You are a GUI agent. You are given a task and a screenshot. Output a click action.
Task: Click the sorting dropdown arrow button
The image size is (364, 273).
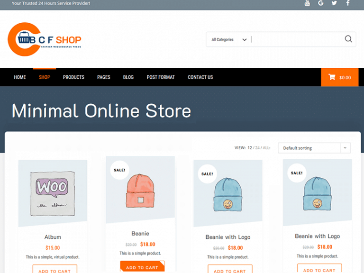(x=345, y=148)
